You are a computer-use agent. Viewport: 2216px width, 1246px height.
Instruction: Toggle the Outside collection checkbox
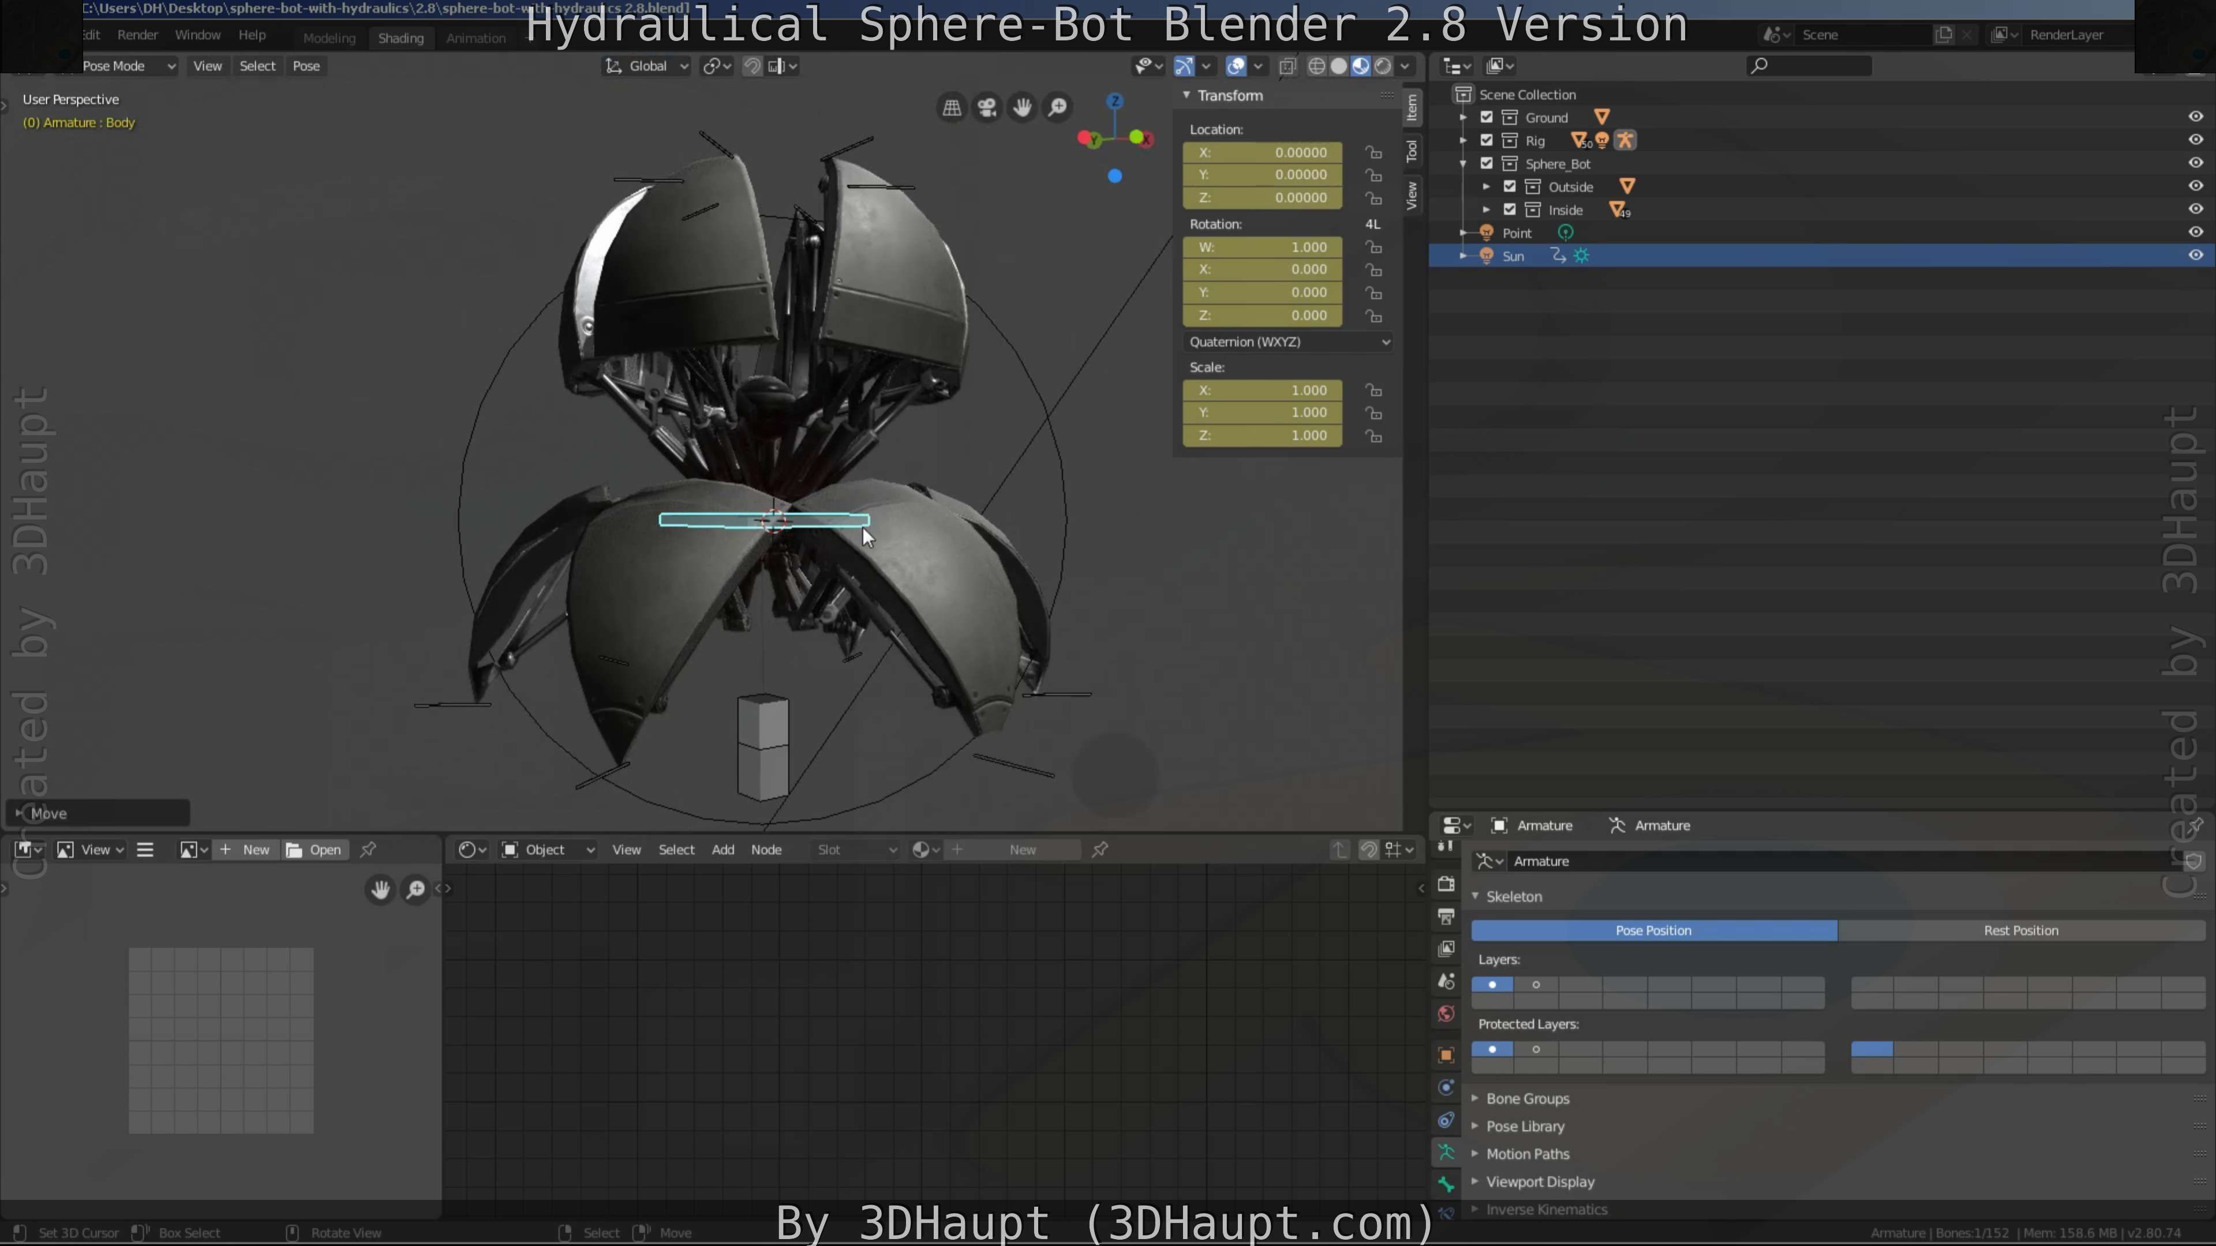coord(1510,186)
